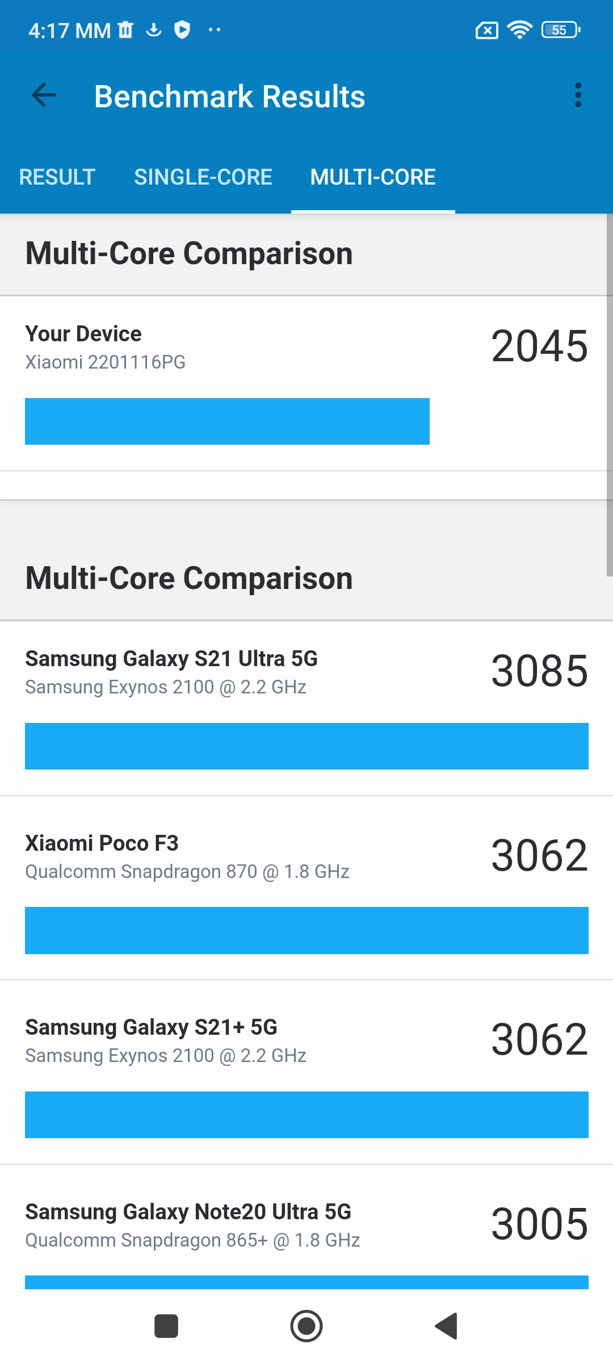Tap the download notification icon
The width and height of the screenshot is (613, 1363).
point(154,30)
